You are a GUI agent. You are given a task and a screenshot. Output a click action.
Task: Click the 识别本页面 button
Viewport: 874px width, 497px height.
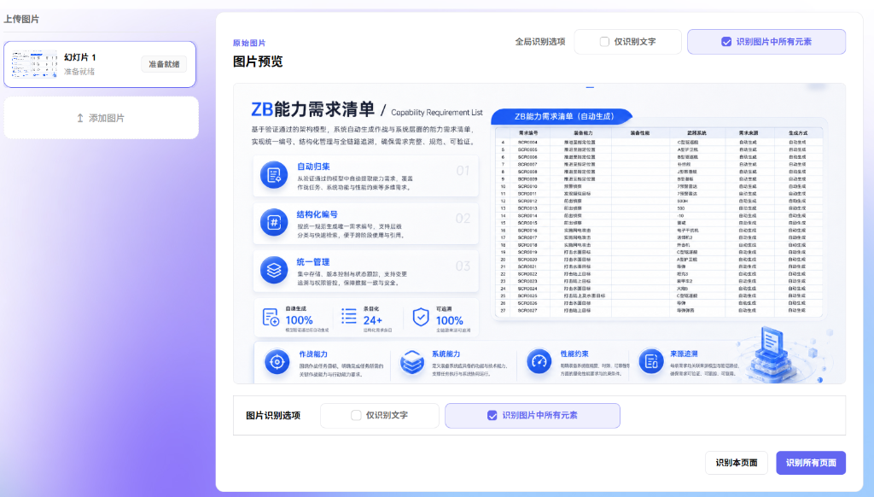click(x=737, y=463)
